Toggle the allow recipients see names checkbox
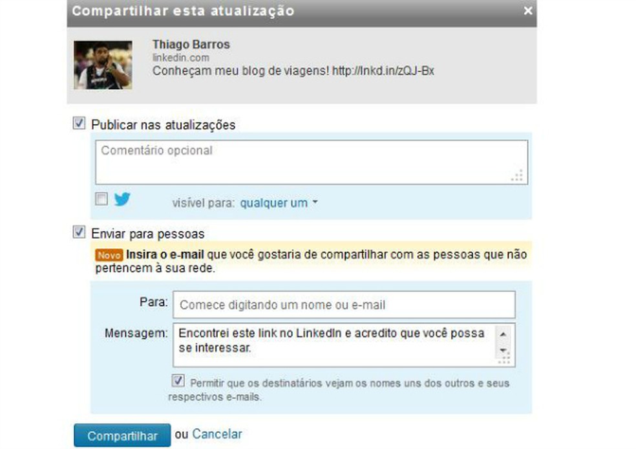This screenshot has width=636, height=449. [178, 380]
